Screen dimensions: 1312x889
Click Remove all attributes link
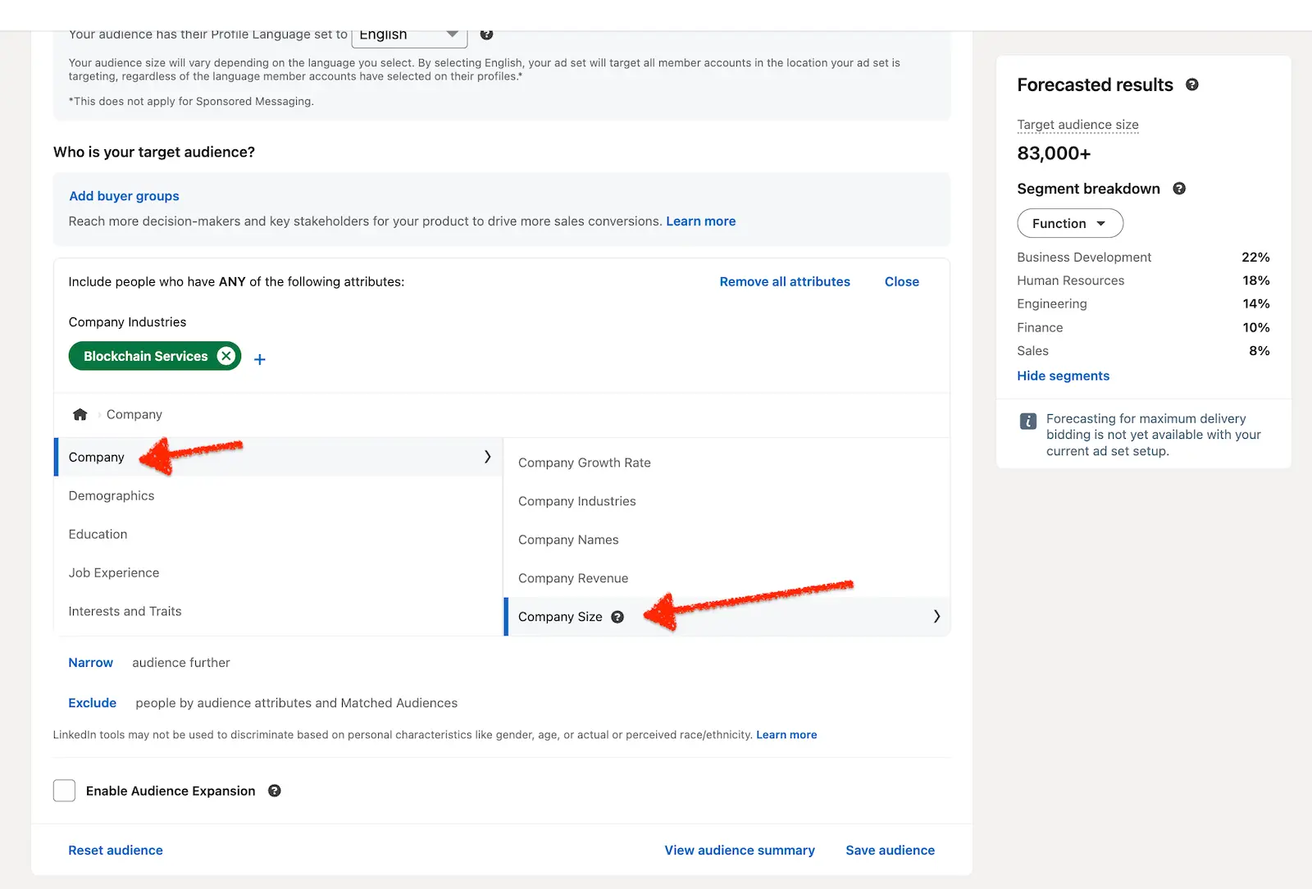784,281
